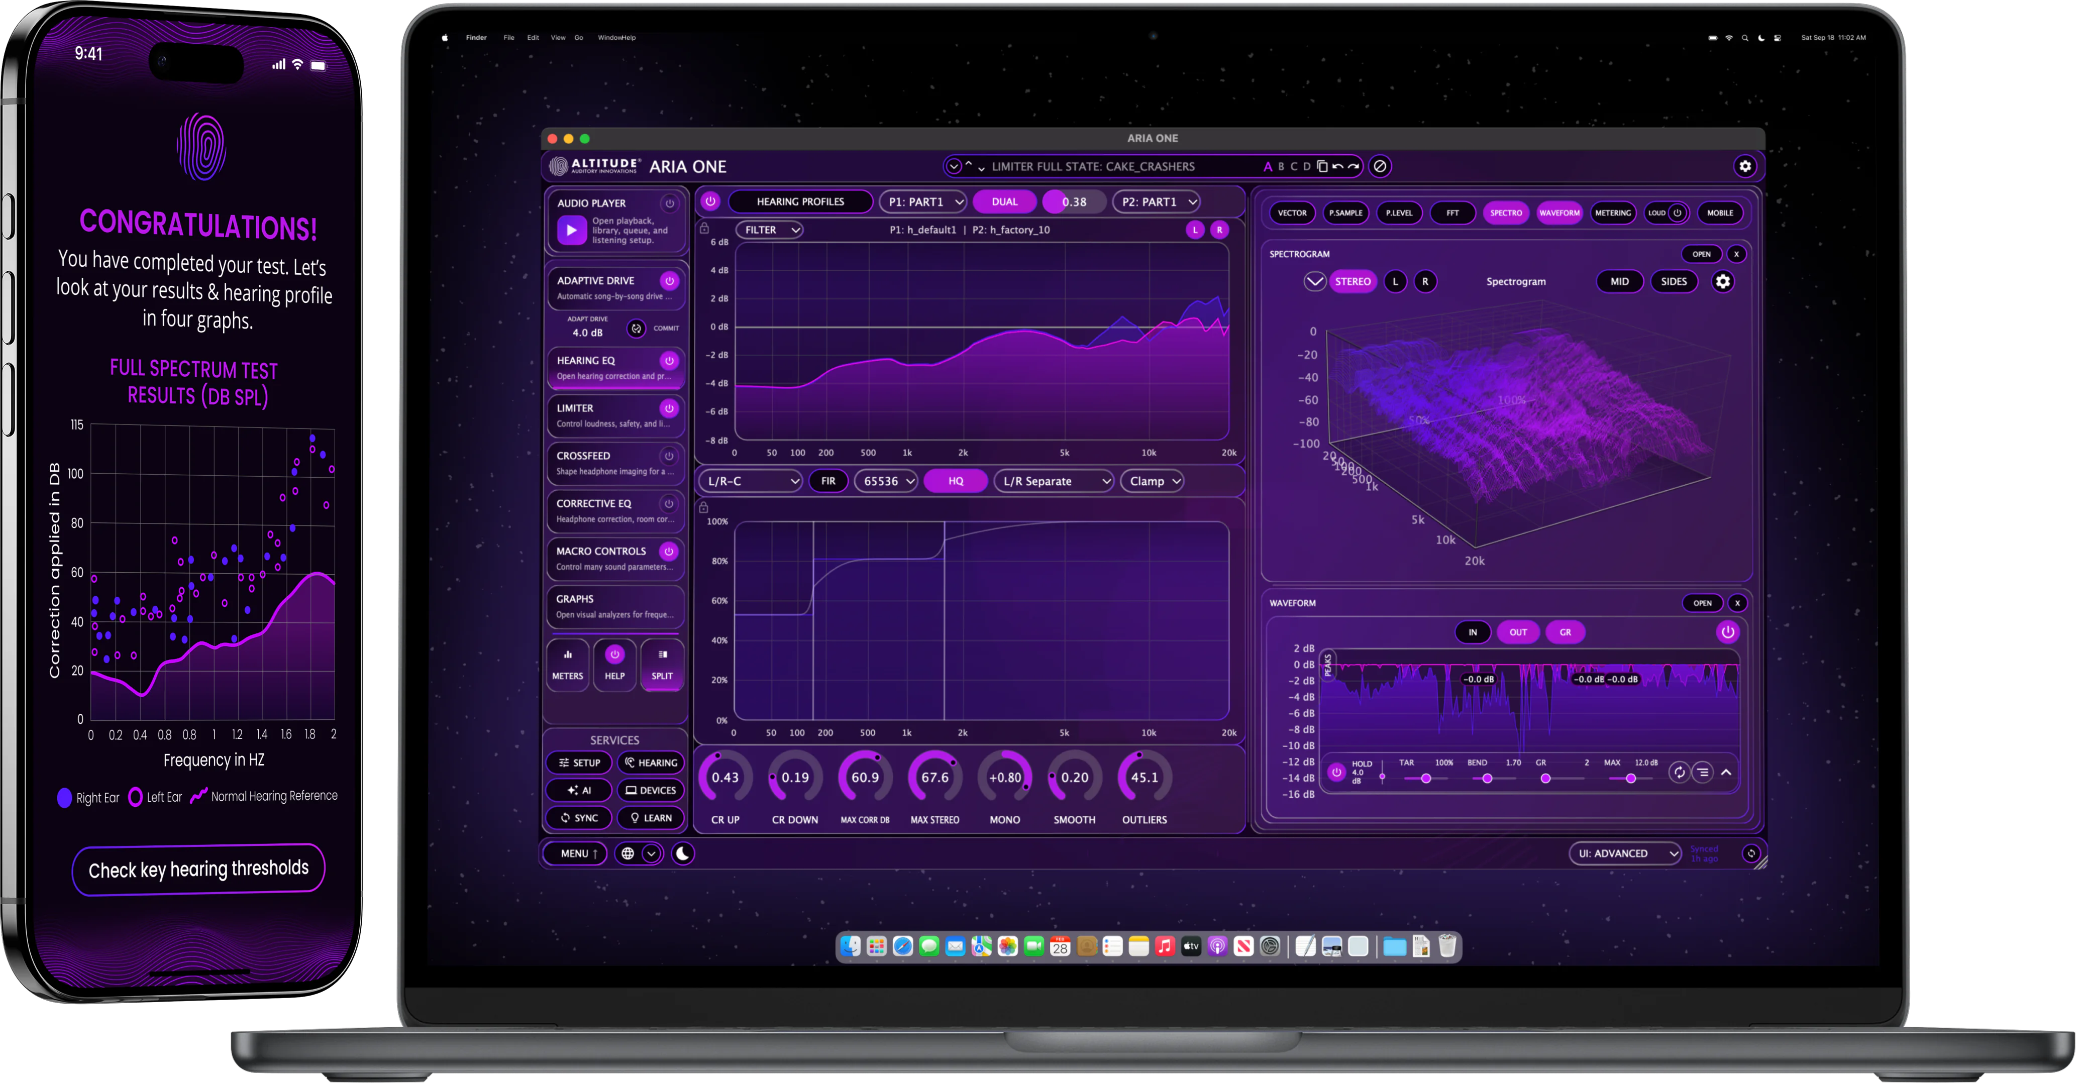Toggle Corrective EQ power button
This screenshot has height=1083, width=2077.
[x=668, y=503]
